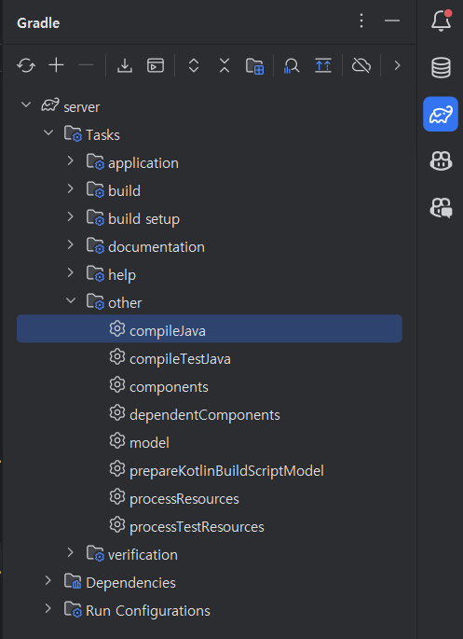Expand the application tasks folder

point(71,160)
